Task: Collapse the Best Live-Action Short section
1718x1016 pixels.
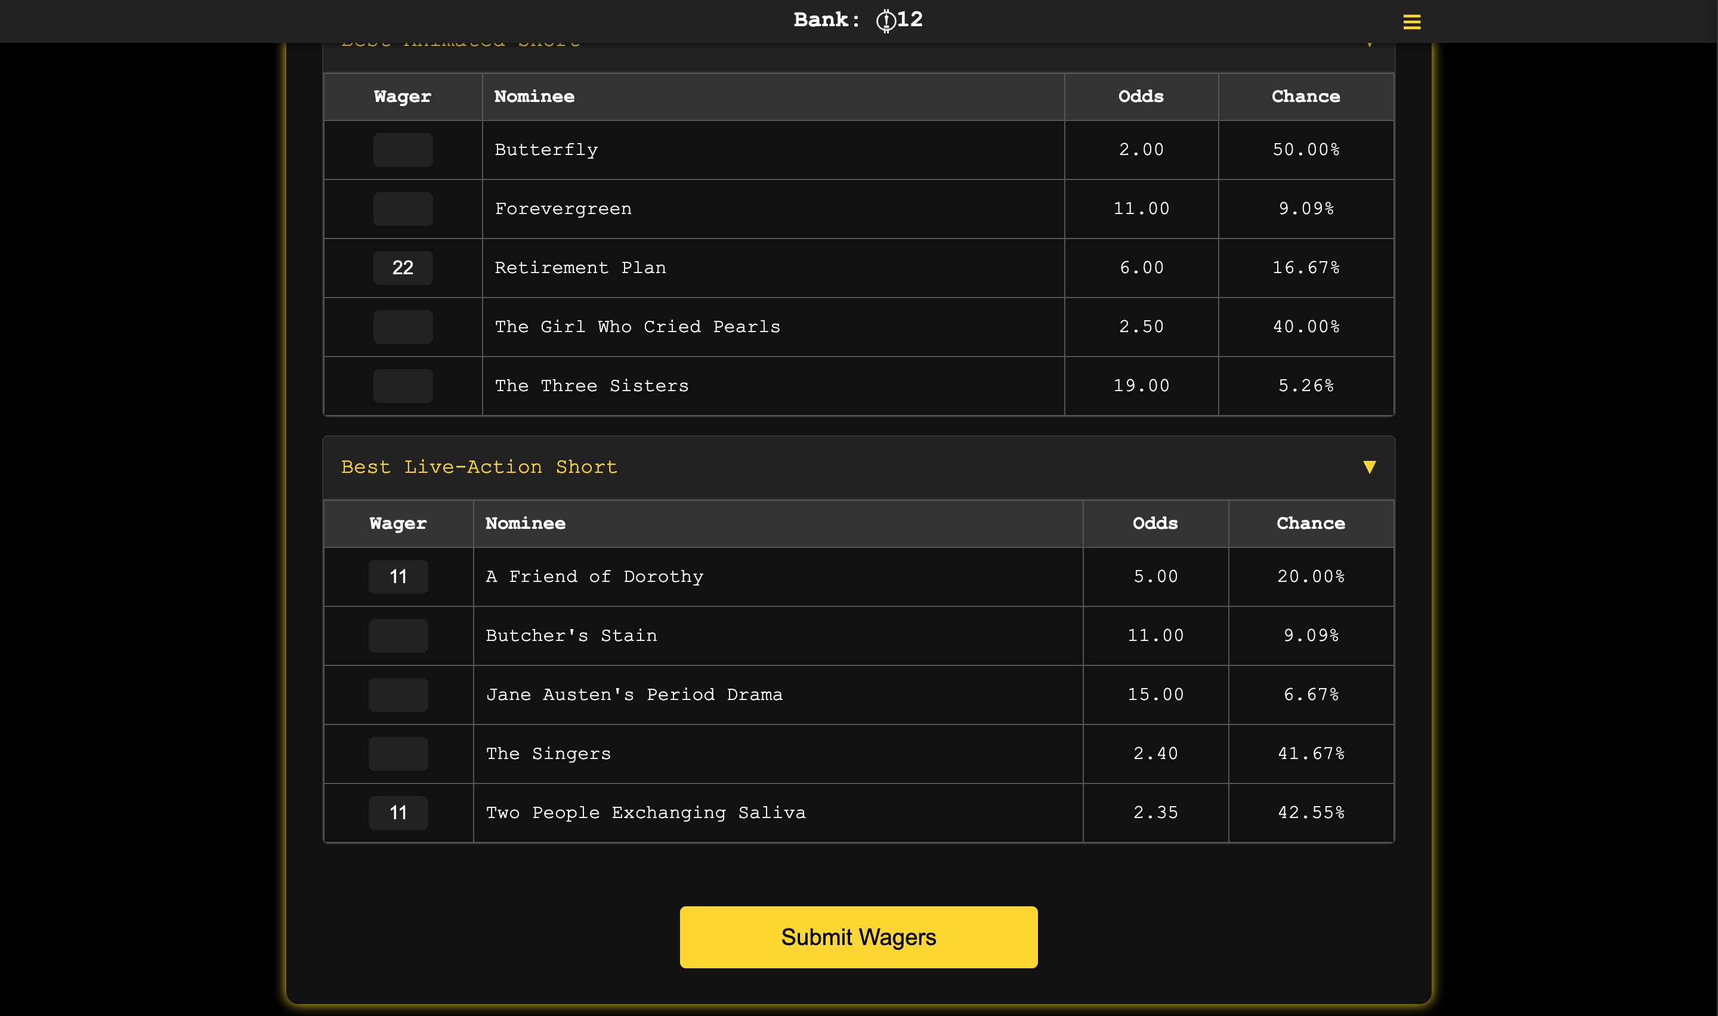Action: (x=1369, y=467)
